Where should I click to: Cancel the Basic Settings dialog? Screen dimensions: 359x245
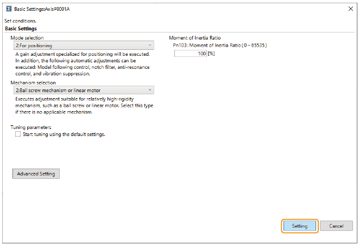337,226
